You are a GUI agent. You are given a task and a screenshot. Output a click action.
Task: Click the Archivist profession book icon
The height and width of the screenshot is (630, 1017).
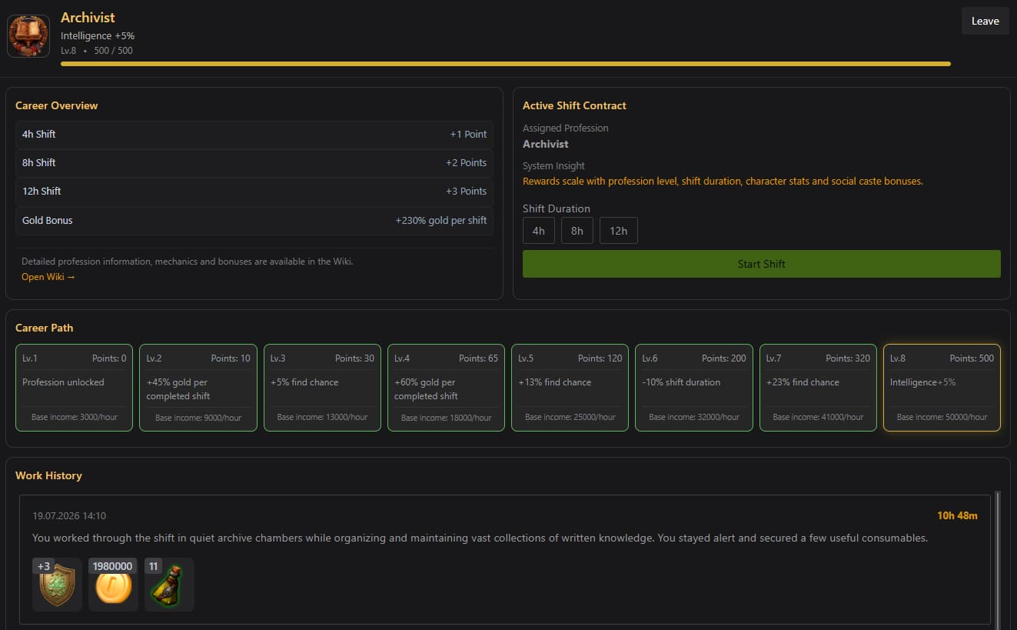click(28, 35)
